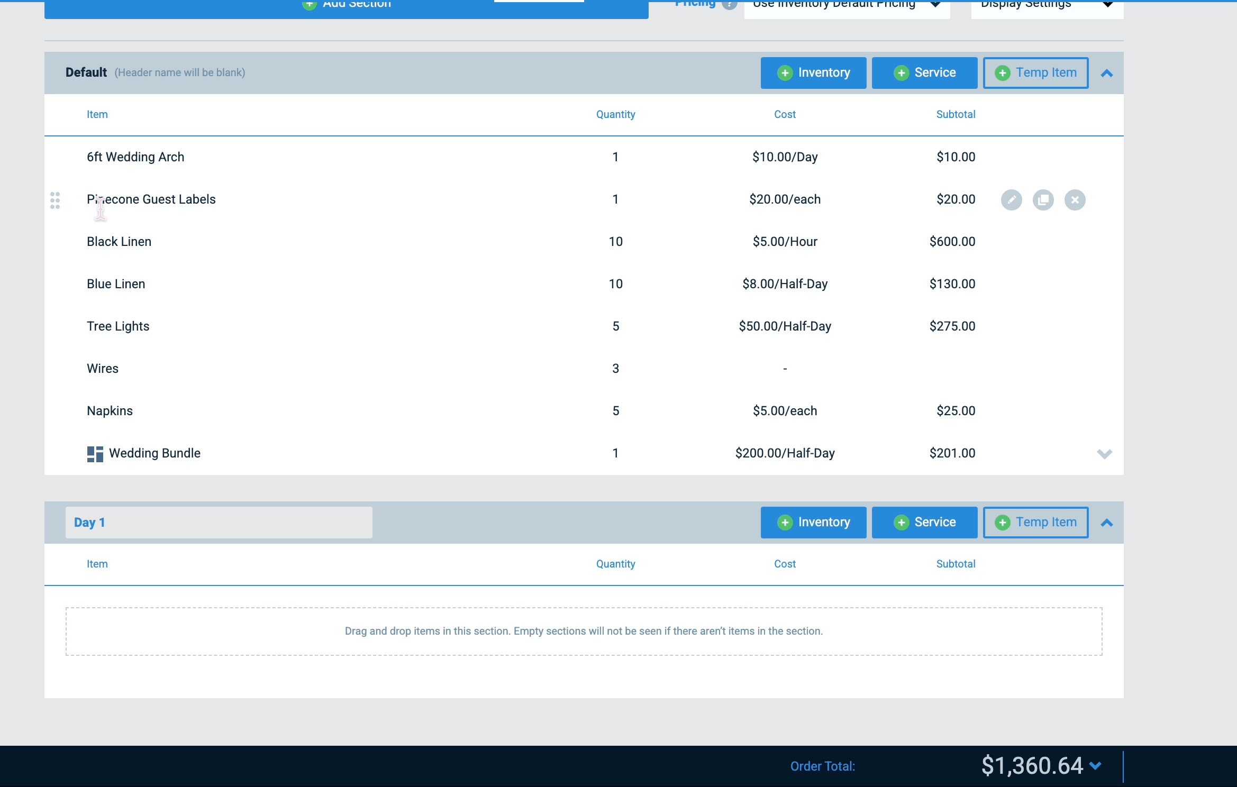
Task: Click the $20.00/each Pinecone Guest Labels cost
Action: pos(785,199)
